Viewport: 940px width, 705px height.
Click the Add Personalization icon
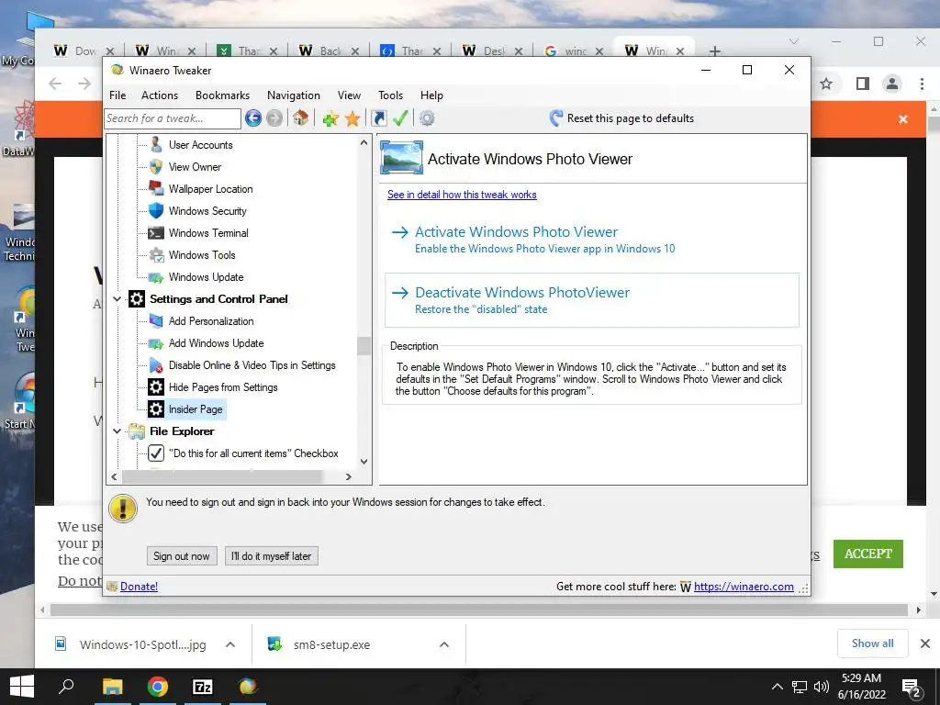(x=156, y=321)
